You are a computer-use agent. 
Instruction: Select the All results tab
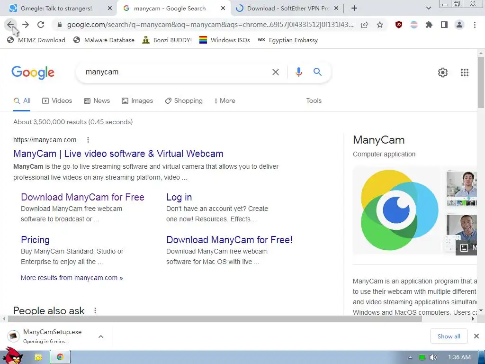[22, 101]
